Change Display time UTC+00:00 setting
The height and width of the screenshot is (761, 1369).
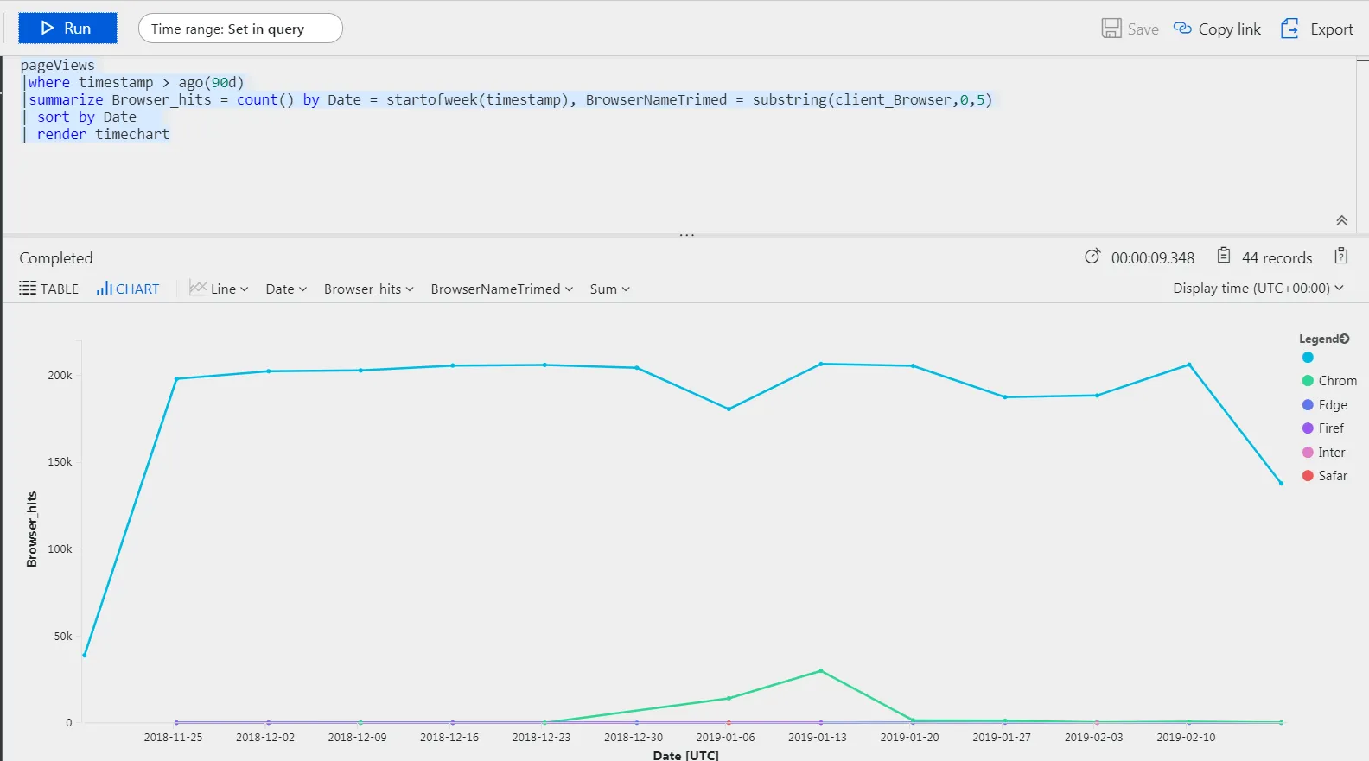coord(1258,288)
